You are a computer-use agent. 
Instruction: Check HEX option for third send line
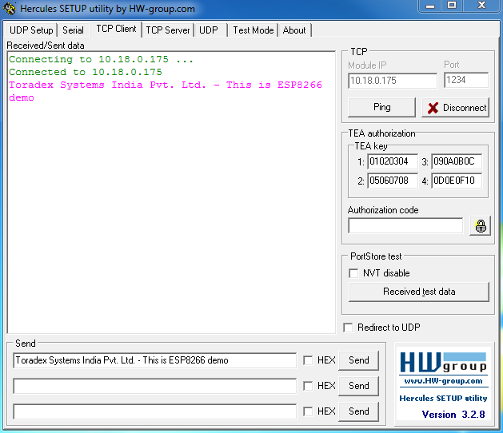[308, 411]
